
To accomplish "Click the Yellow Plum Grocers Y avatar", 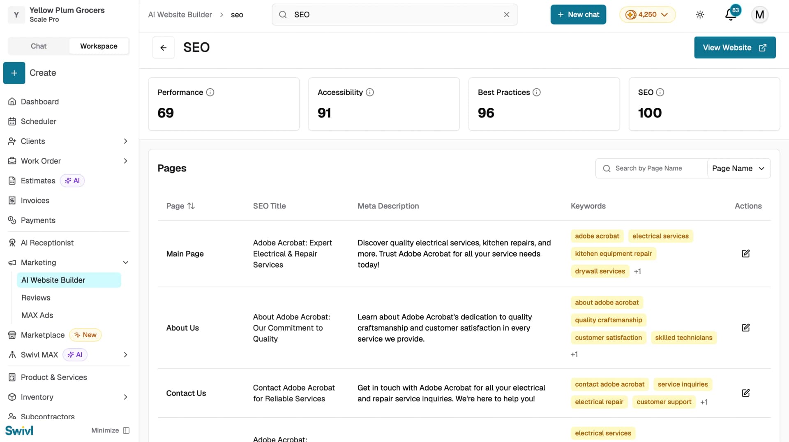I will pyautogui.click(x=16, y=15).
